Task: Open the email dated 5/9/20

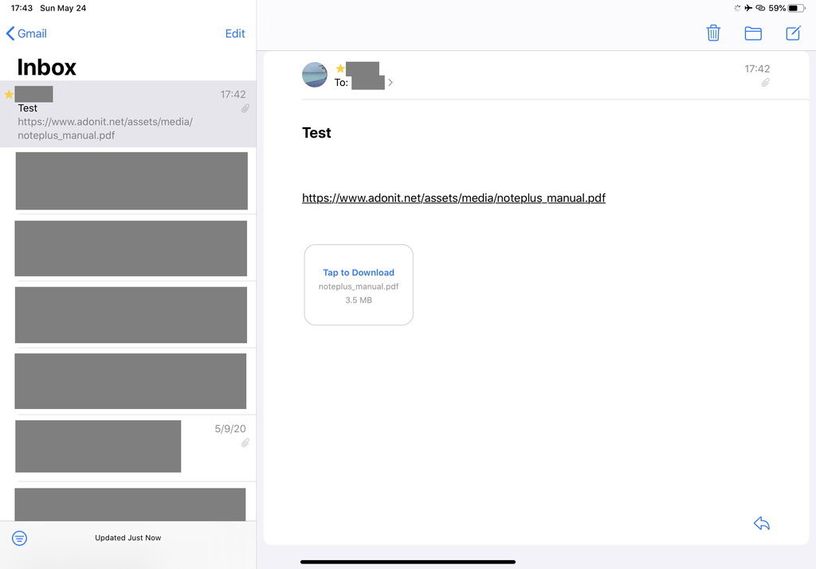Action: pos(128,448)
